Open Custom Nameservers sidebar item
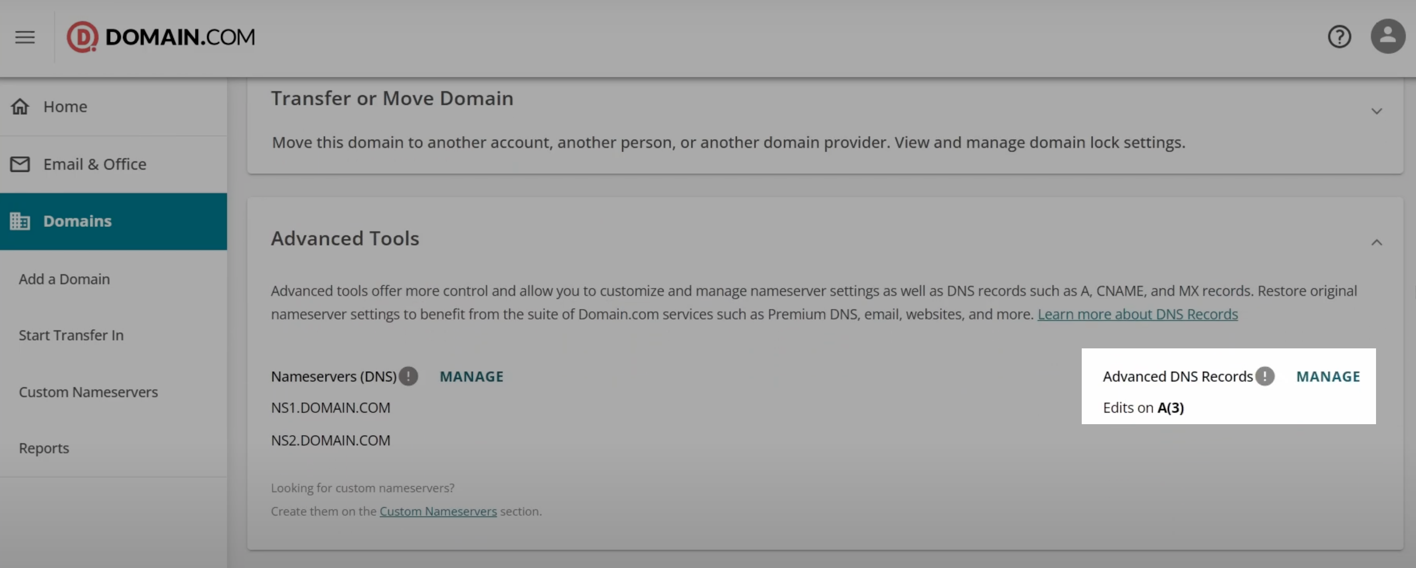Screen dimensions: 1416x568 [x=88, y=392]
